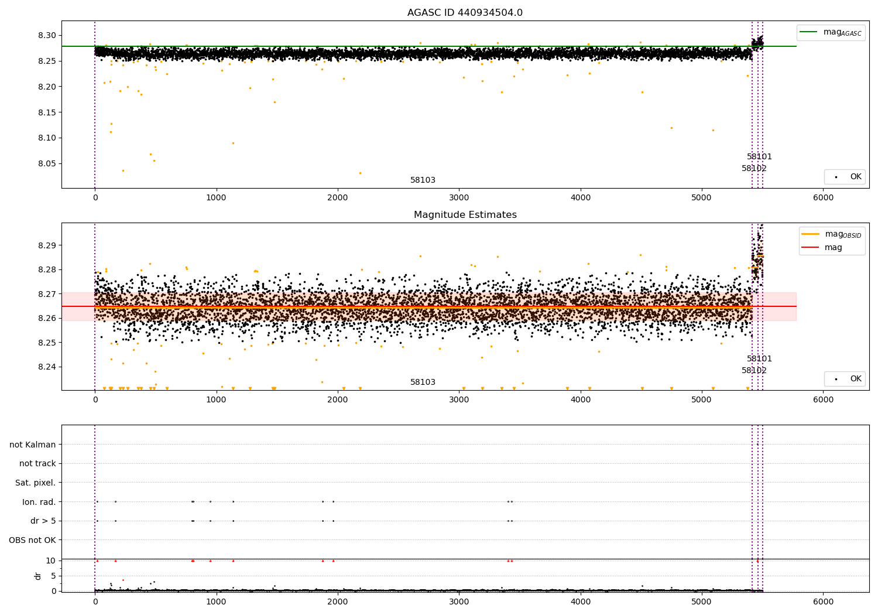Click the 2000 x-axis tick in Magnitude Estimates plot
This screenshot has height=615, width=878.
coord(338,400)
